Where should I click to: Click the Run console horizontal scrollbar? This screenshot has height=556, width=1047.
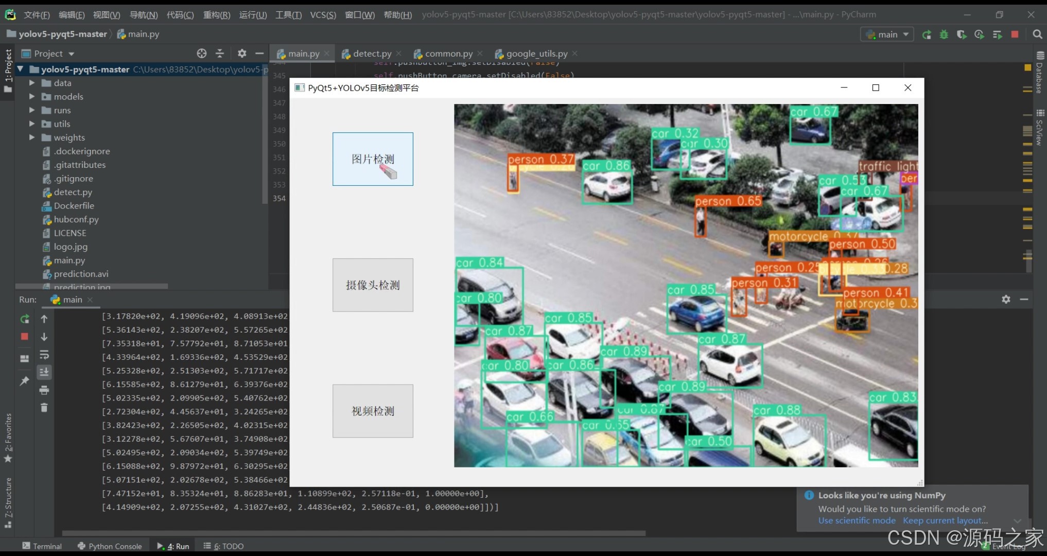[354, 533]
